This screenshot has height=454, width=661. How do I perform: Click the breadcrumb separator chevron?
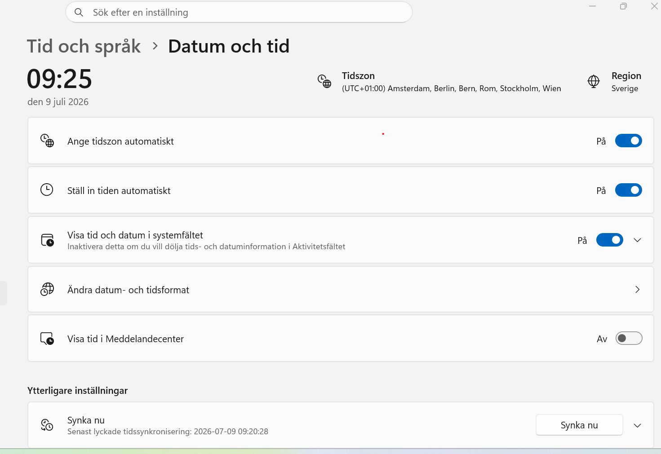point(155,46)
